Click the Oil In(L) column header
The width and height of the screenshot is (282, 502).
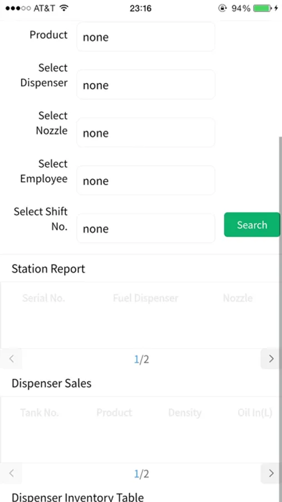pos(255,413)
